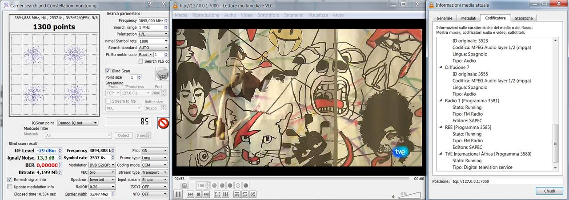Screen dimensions: 569x200
Task: Open the Coding mode CCM dropdown
Action: [154, 165]
